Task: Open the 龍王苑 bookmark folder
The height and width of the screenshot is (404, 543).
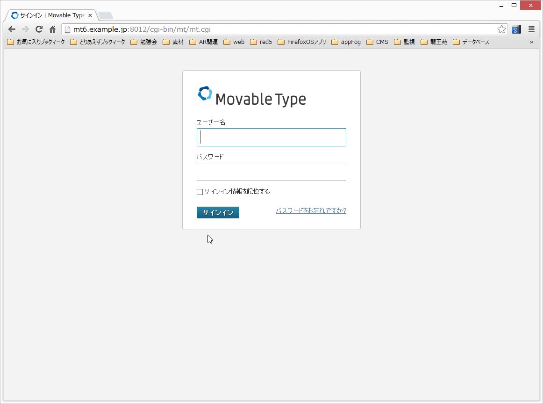Action: 434,42
